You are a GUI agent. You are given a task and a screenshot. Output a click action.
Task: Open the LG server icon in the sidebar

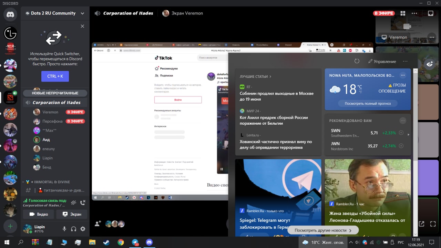click(x=10, y=33)
